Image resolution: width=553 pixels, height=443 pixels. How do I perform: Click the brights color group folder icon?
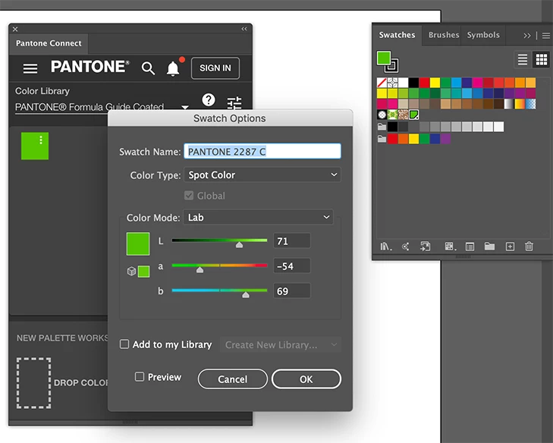pyautogui.click(x=382, y=139)
